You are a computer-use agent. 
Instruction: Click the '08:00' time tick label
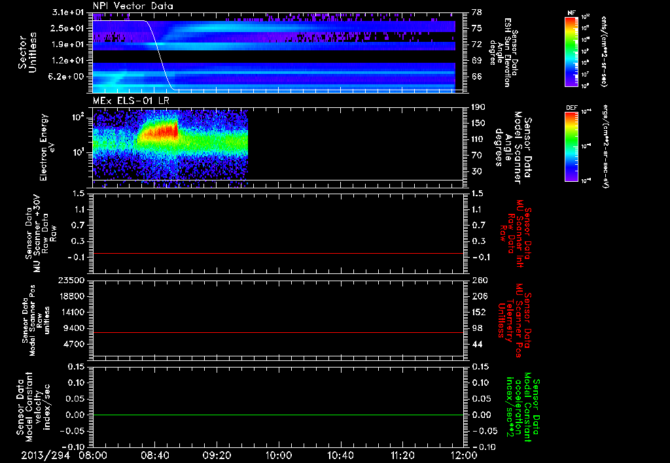click(93, 455)
